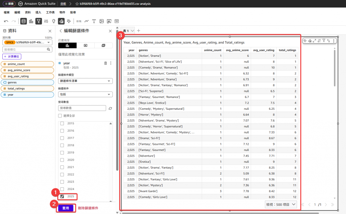The height and width of the screenshot is (214, 346).
Task: Add the embedded link panel icon
Action: click(x=117, y=21)
